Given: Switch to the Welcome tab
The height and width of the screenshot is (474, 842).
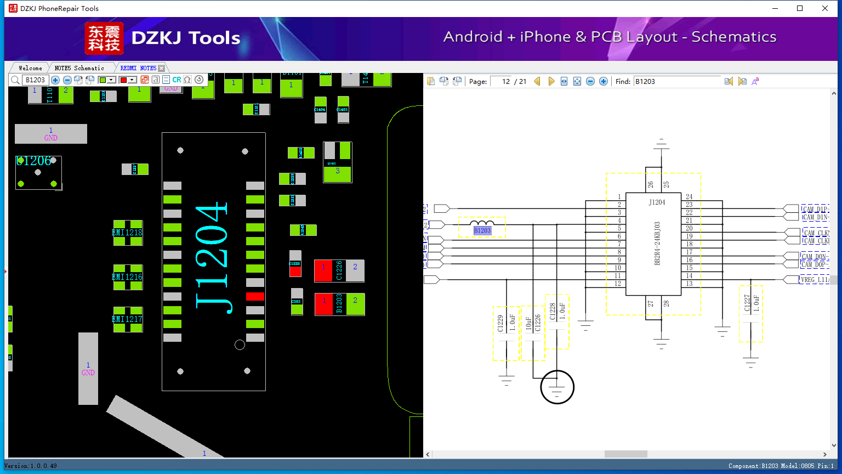Looking at the screenshot, I should (x=30, y=68).
